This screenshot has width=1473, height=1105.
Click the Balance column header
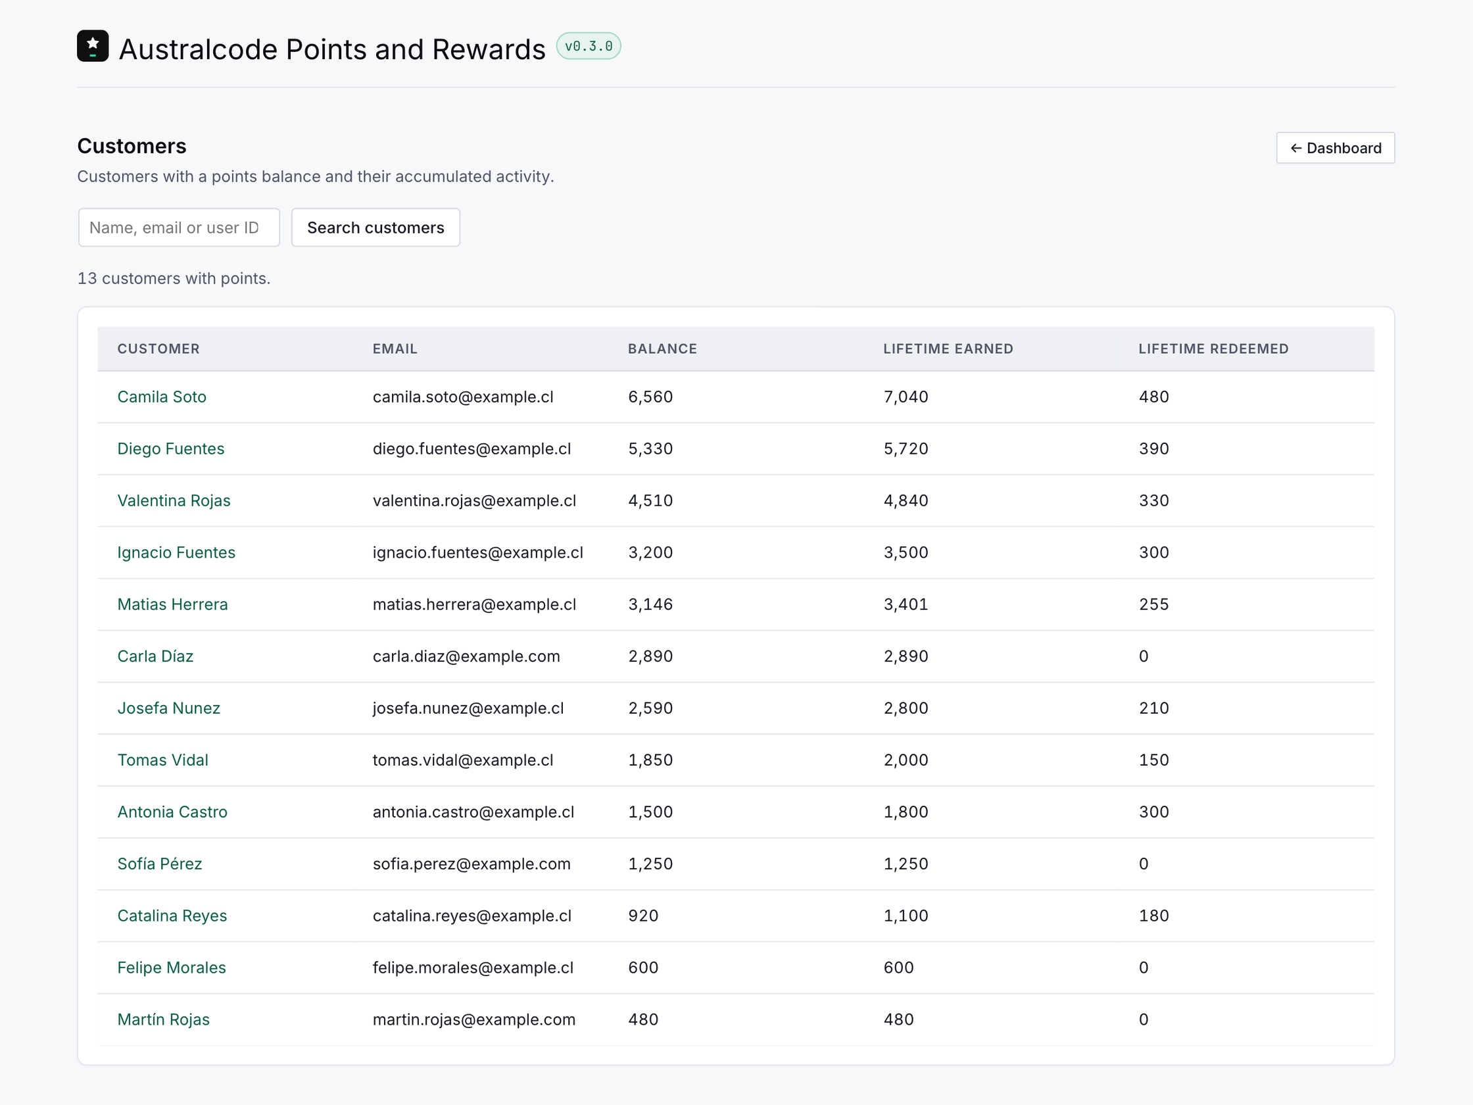click(663, 349)
